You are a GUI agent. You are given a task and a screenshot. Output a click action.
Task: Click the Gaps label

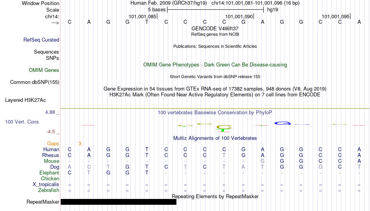(x=53, y=144)
